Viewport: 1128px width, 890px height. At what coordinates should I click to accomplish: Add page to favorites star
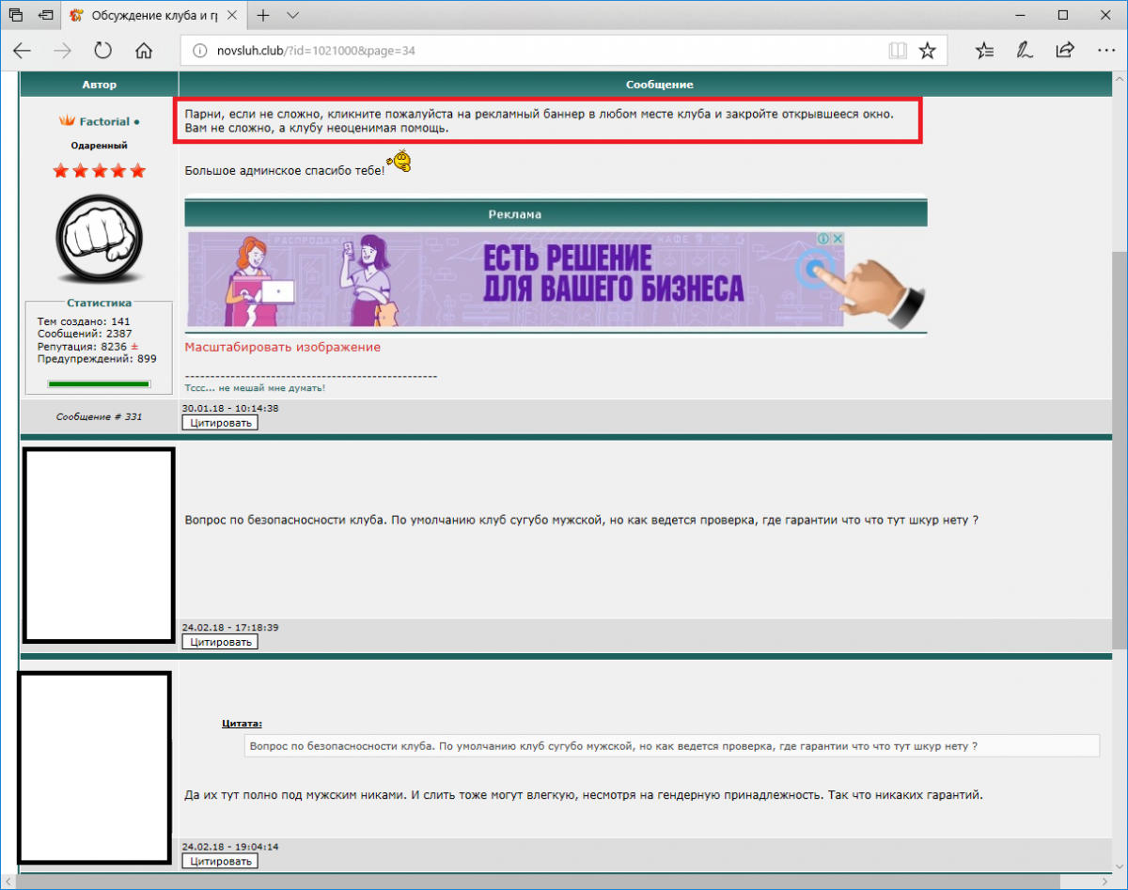pos(927,51)
